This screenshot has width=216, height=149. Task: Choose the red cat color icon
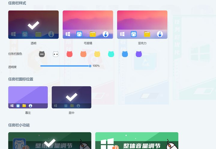tap(69, 54)
